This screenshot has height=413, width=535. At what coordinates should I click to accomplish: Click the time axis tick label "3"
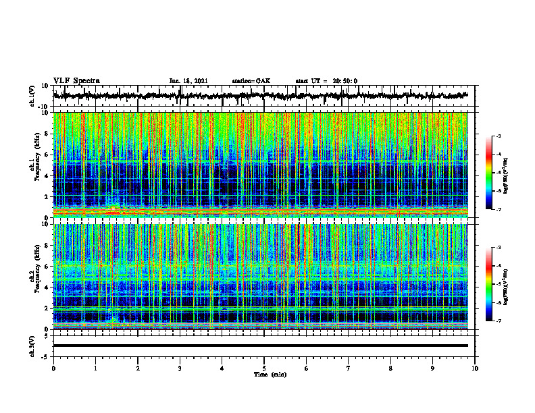[x=180, y=368]
